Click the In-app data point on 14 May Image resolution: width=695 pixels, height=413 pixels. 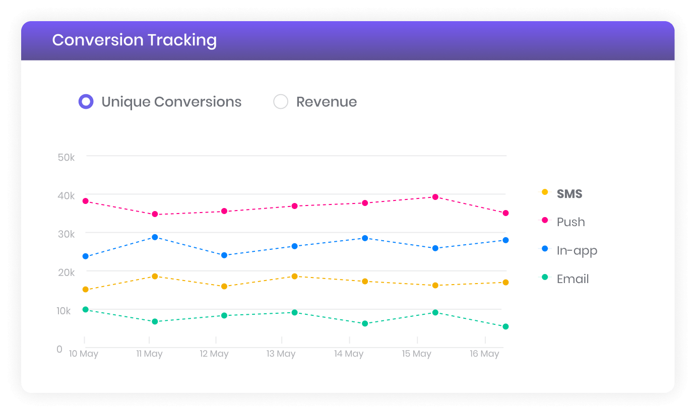[x=365, y=238]
